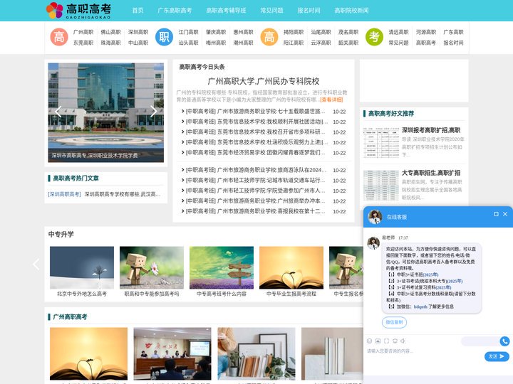
Task: Click the rating icon in chat toolbar
Action: (x=395, y=341)
